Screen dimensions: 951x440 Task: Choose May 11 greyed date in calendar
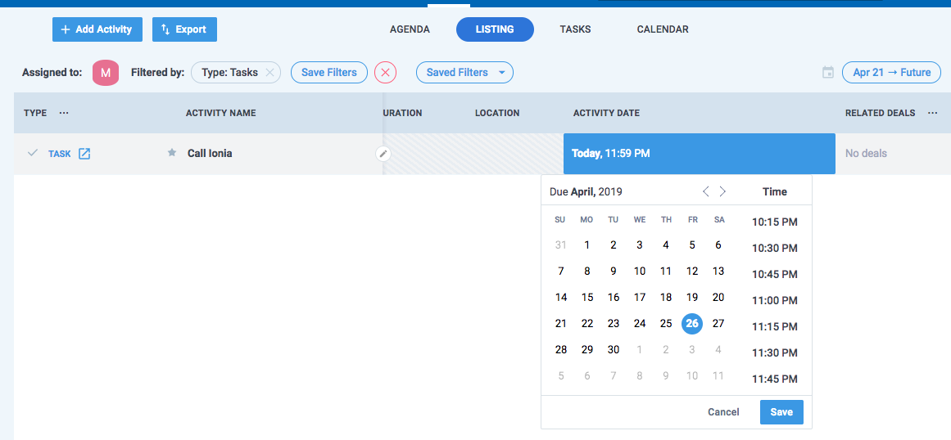click(718, 376)
